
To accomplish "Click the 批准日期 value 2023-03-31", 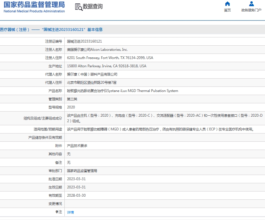I will pyautogui.click(x=76, y=179).
